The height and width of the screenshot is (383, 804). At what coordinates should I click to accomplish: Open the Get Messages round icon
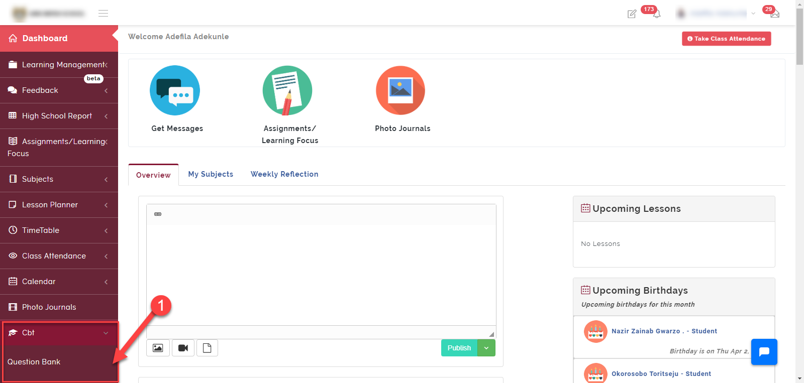pos(175,90)
